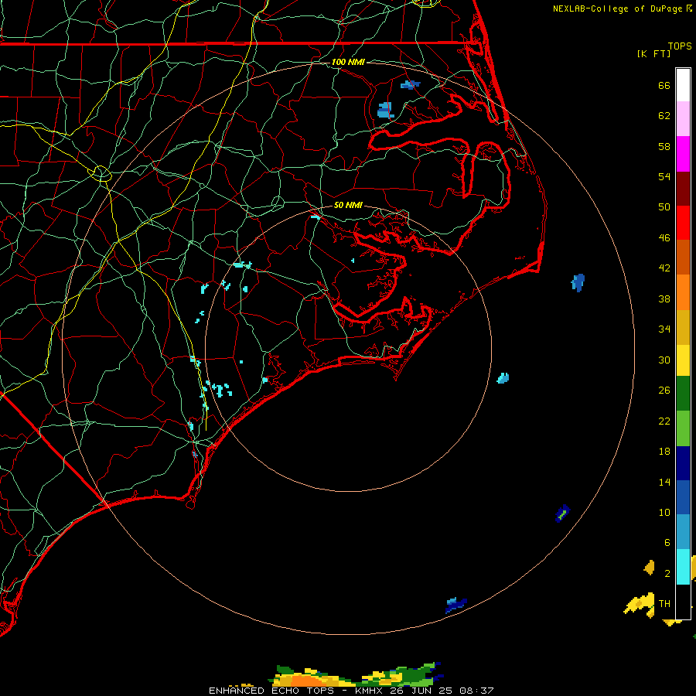Click the '46' legend value
Screen dimensions: 696x696
pos(664,238)
